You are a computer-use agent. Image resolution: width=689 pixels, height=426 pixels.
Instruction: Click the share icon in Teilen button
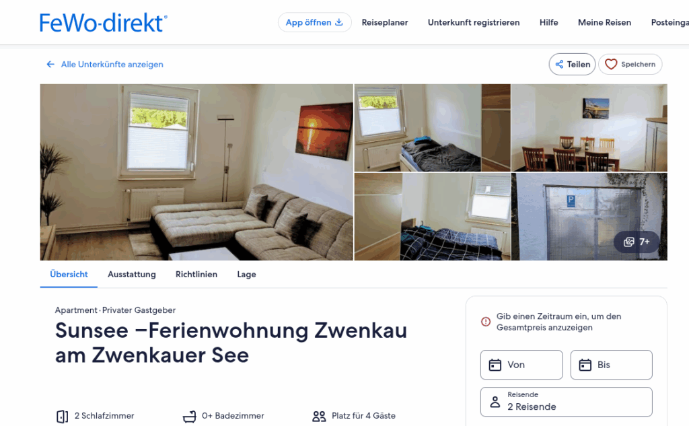coord(559,64)
